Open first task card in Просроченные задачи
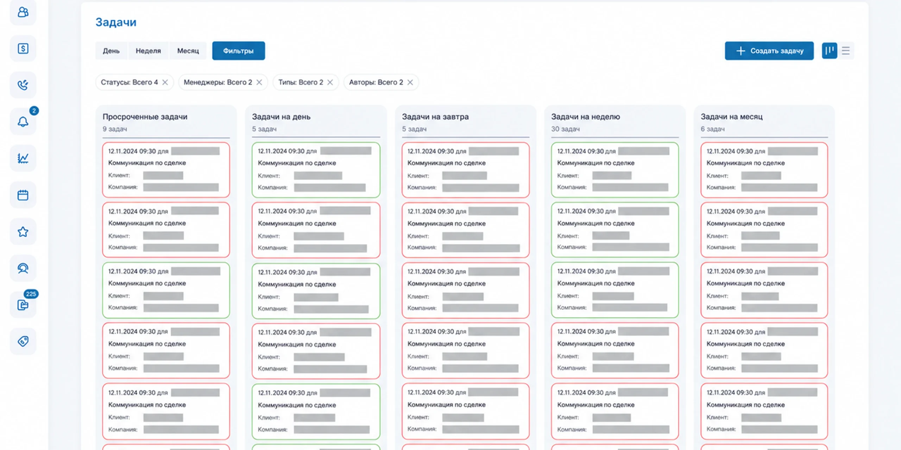The height and width of the screenshot is (450, 901). [166, 170]
